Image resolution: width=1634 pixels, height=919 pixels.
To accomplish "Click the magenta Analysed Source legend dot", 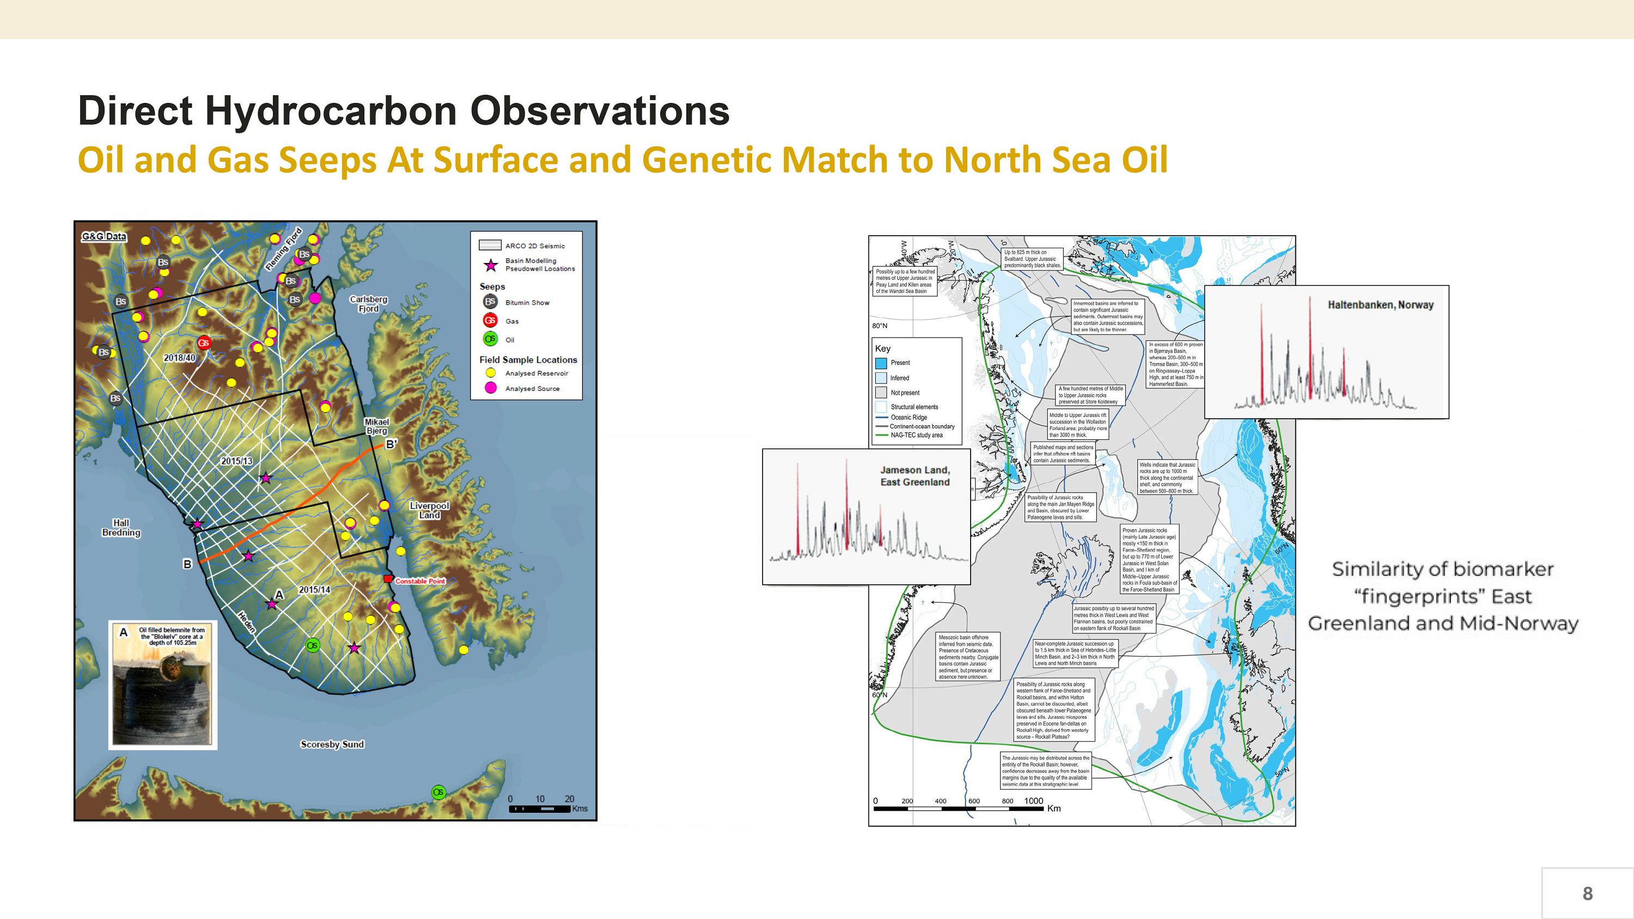I will 490,388.
